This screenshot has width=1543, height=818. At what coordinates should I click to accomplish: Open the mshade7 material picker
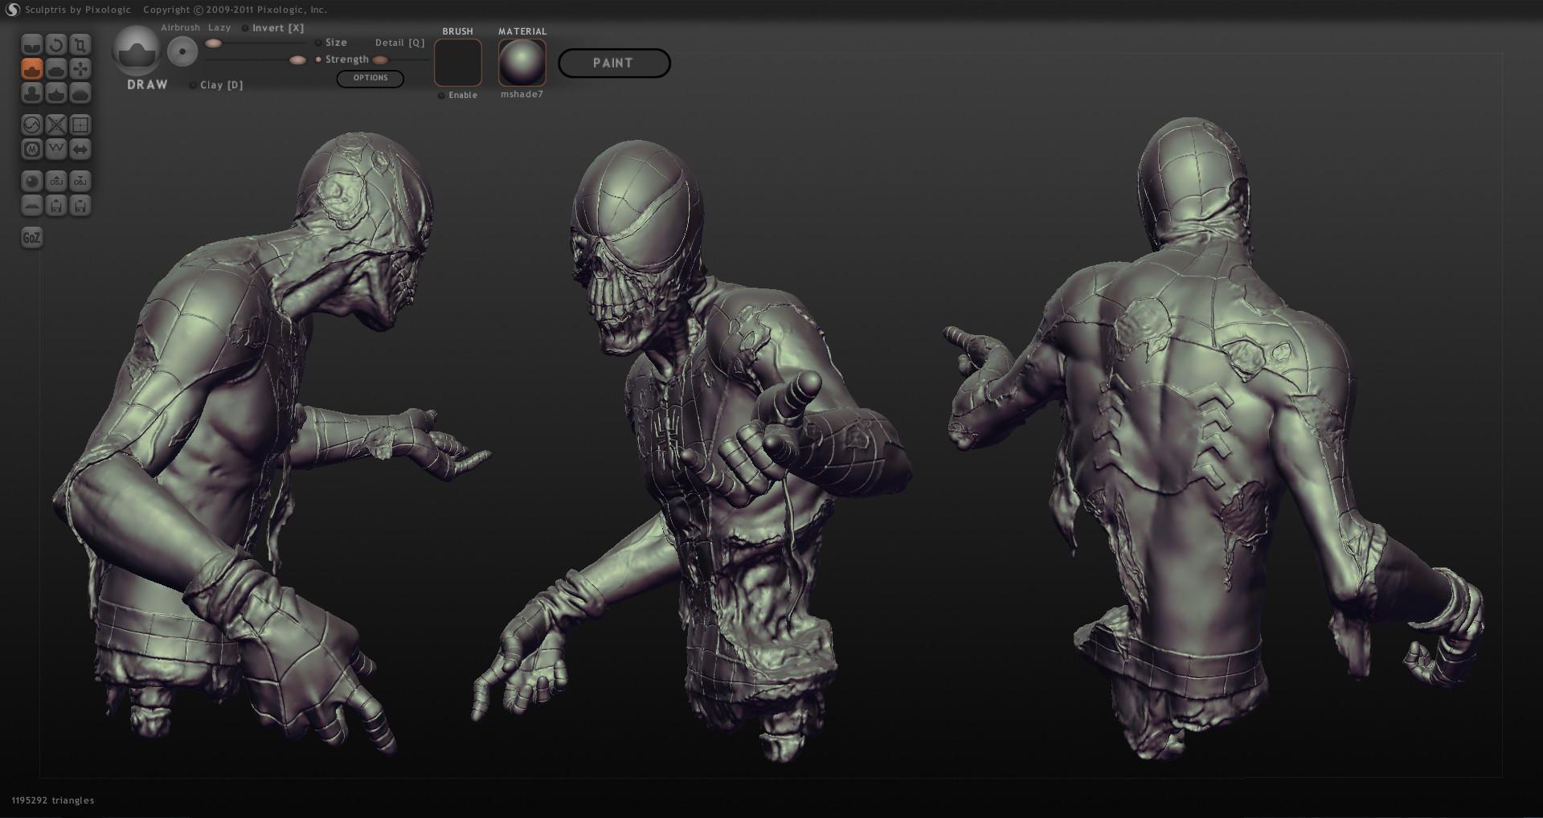tap(522, 60)
